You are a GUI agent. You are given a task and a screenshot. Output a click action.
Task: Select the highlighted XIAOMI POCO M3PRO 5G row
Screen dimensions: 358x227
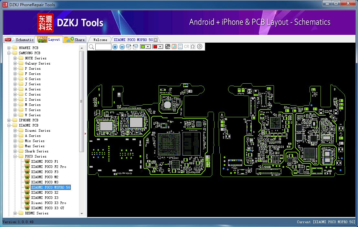click(x=51, y=187)
